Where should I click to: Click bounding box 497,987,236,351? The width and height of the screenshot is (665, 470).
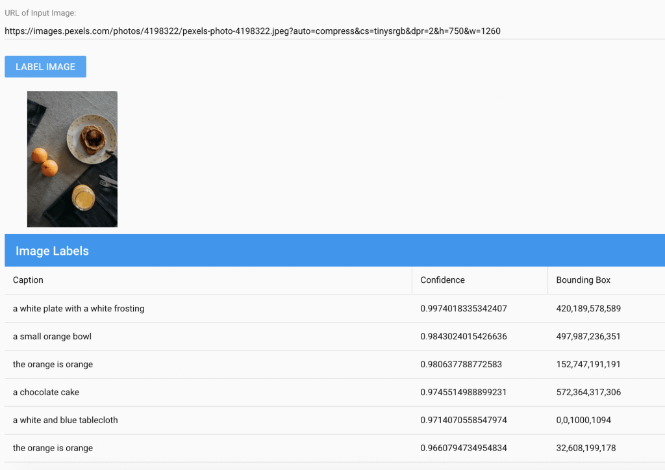click(x=588, y=336)
